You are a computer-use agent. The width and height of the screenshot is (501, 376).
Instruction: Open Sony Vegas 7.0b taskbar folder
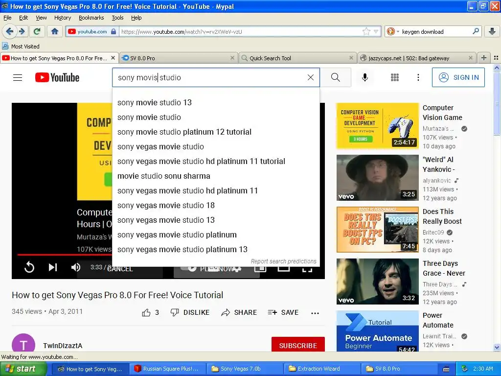click(x=245, y=369)
